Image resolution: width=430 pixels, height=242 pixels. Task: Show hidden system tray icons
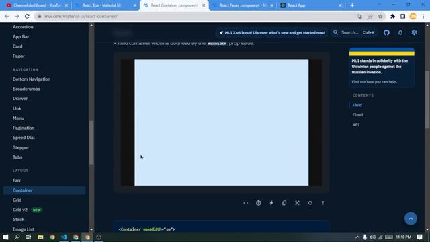click(357, 237)
